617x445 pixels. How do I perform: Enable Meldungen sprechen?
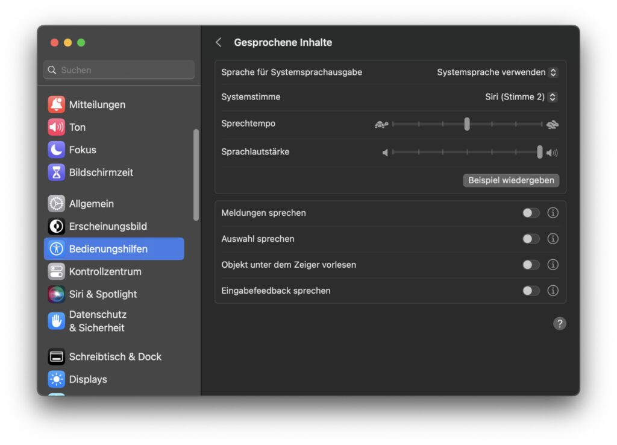pos(530,212)
